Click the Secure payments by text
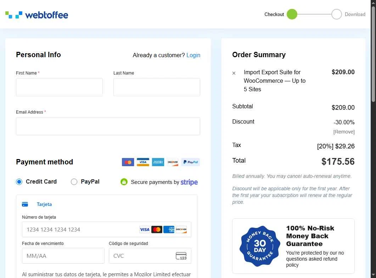The height and width of the screenshot is (278, 376). 155,182
